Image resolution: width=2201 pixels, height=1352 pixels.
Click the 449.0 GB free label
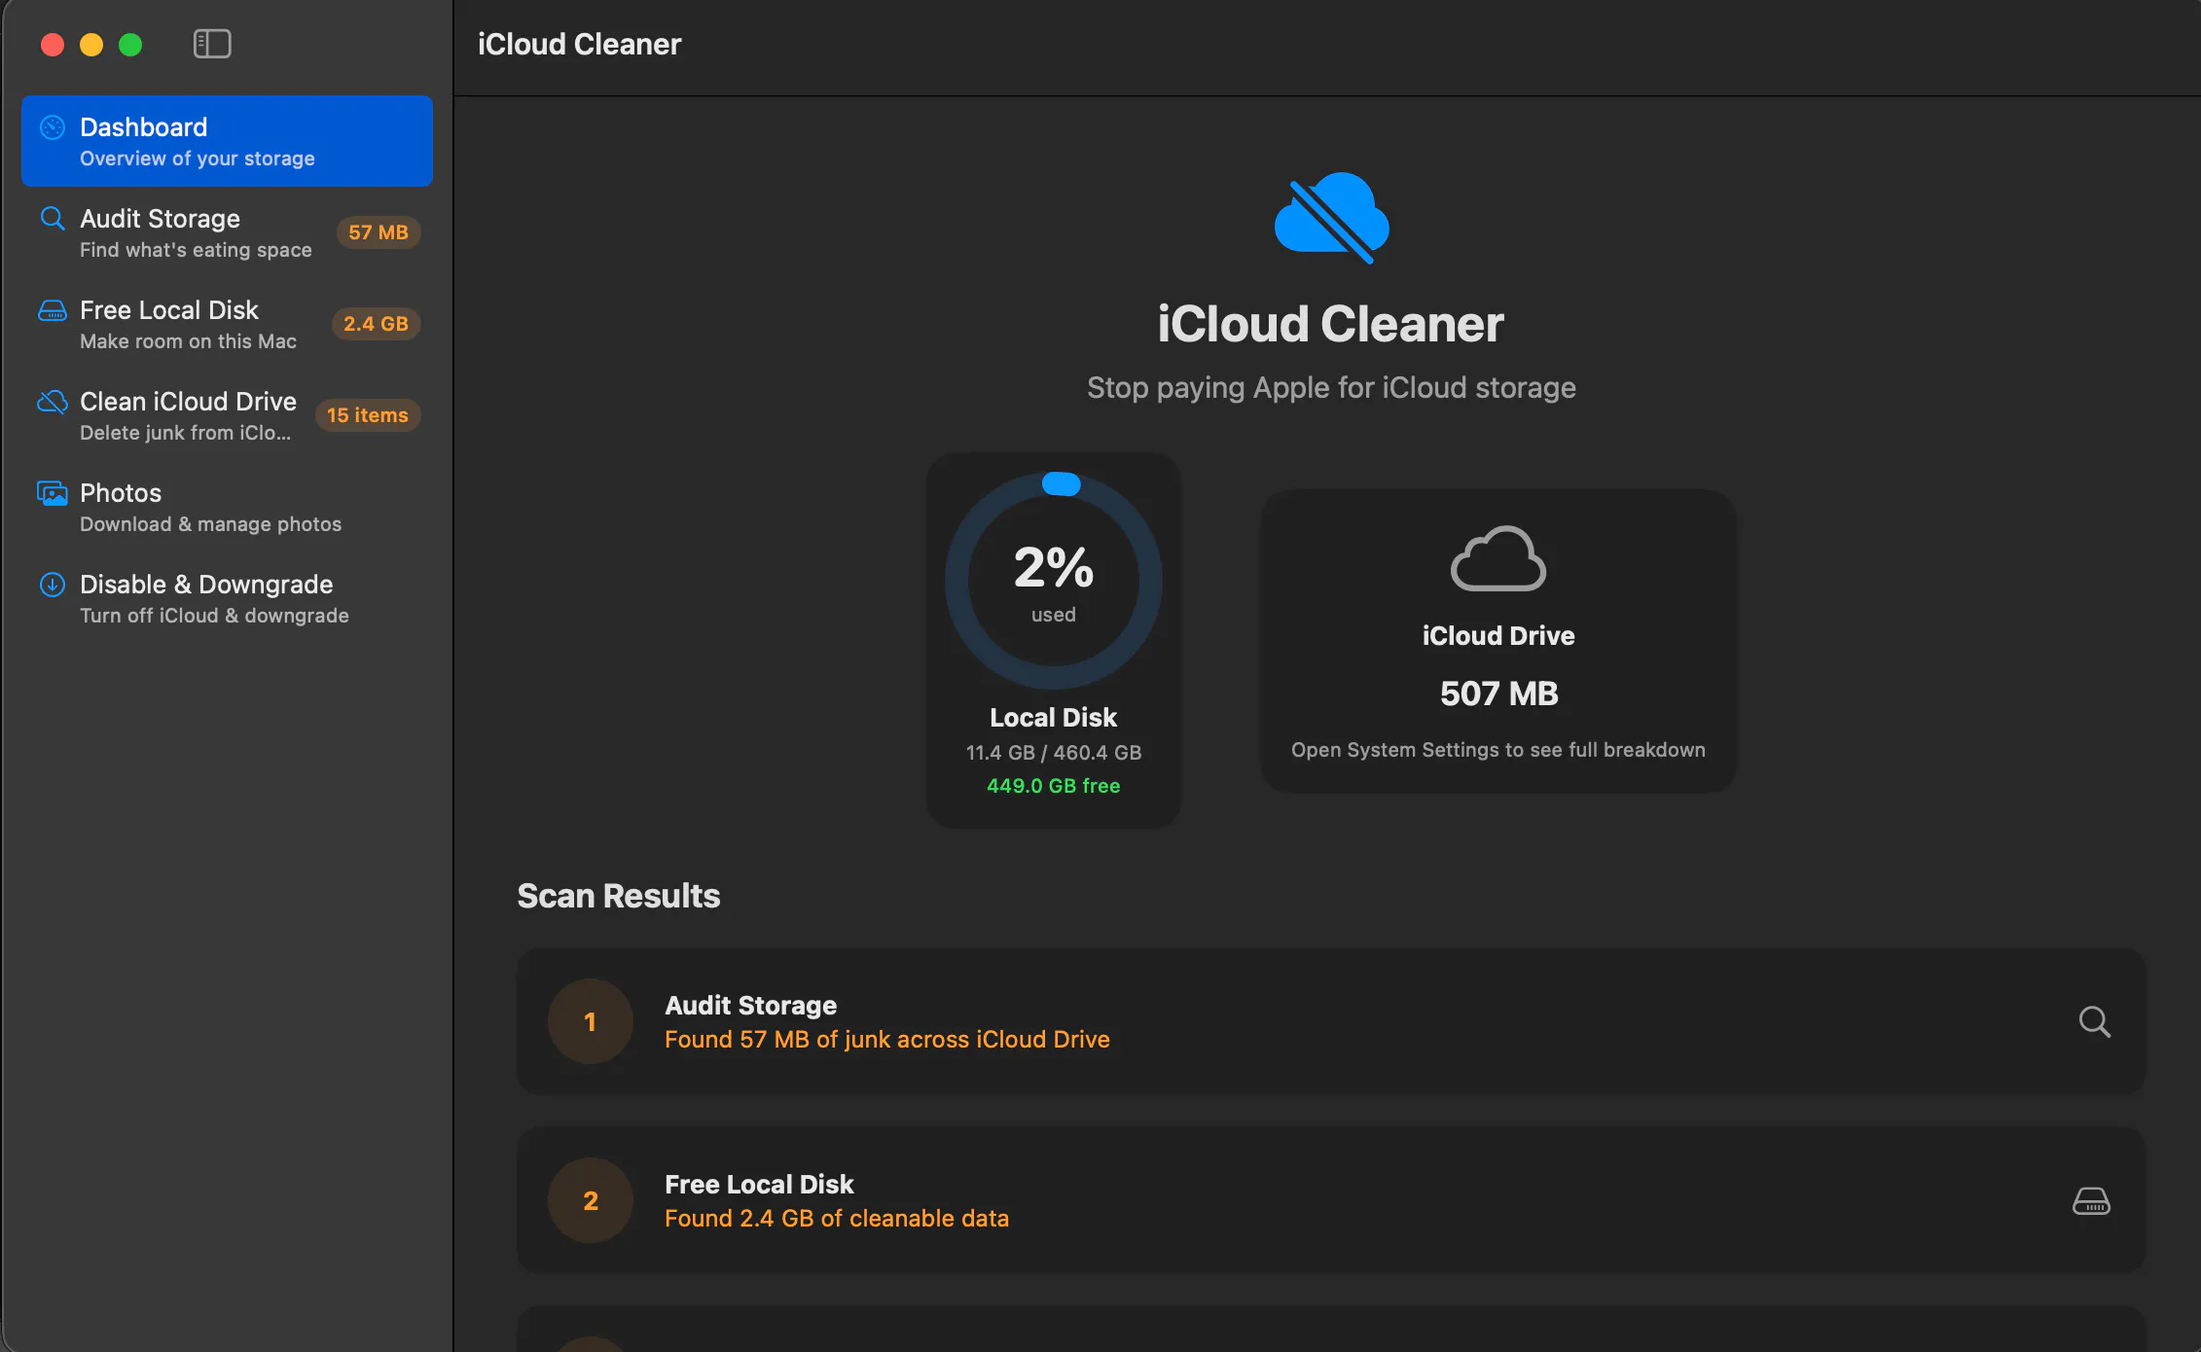click(x=1054, y=786)
